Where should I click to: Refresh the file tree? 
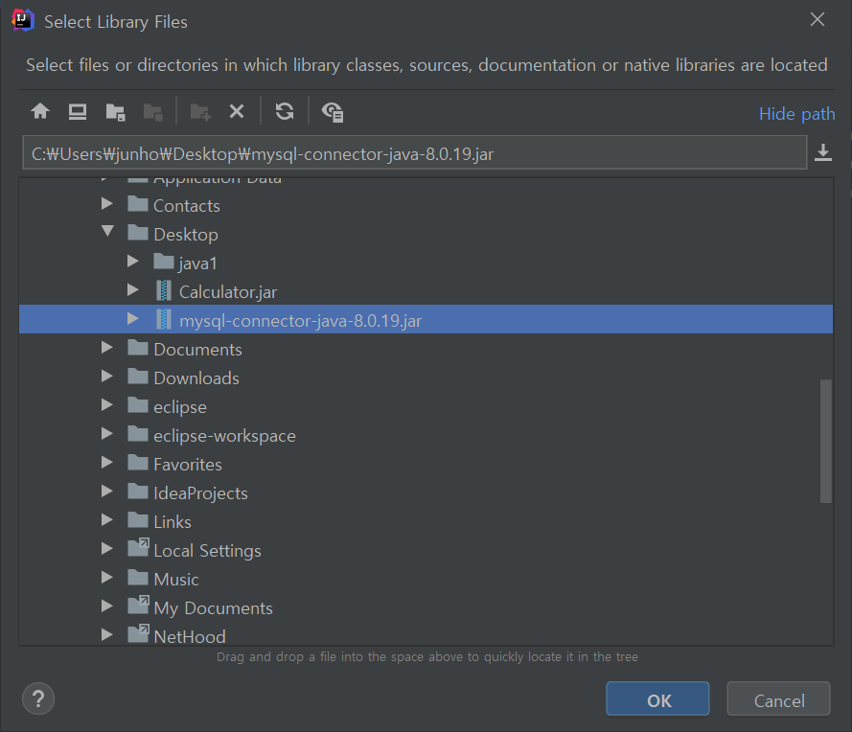click(x=285, y=112)
